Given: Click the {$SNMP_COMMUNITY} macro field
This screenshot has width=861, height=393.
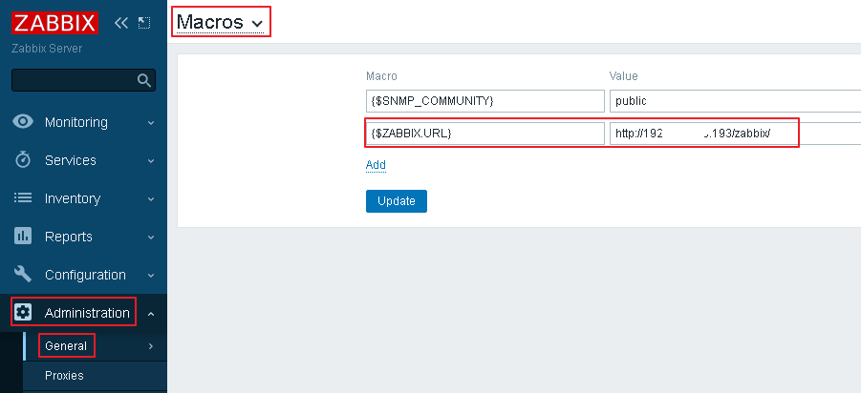Looking at the screenshot, I should (x=484, y=101).
